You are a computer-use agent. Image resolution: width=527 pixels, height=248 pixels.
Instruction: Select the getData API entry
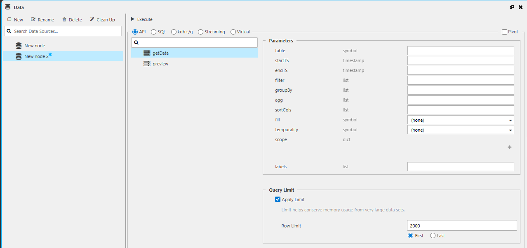(194, 53)
